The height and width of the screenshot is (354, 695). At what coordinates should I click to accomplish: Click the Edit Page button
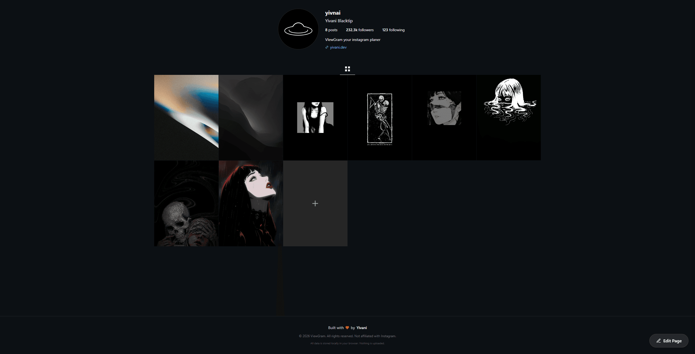coord(669,341)
